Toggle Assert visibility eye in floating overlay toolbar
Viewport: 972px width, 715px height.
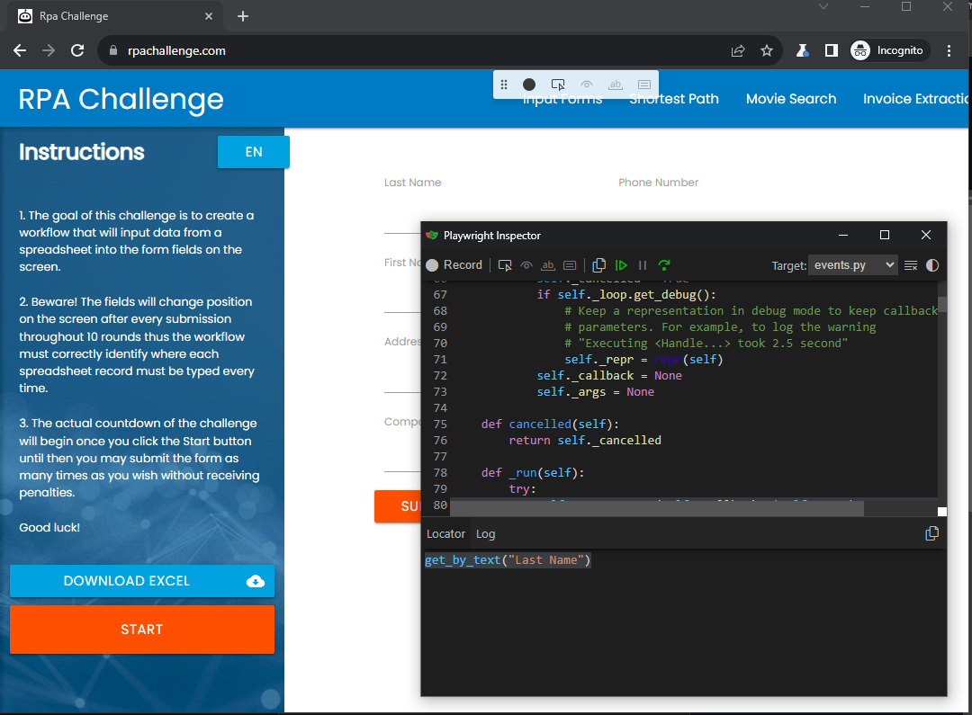tap(587, 85)
